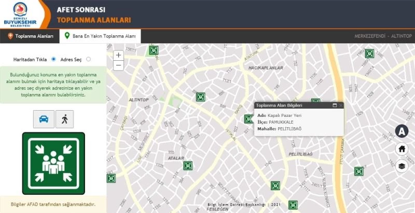Maximize the Toplanma Alan Bilgileri popup
The width and height of the screenshot is (415, 213).
[335, 105]
